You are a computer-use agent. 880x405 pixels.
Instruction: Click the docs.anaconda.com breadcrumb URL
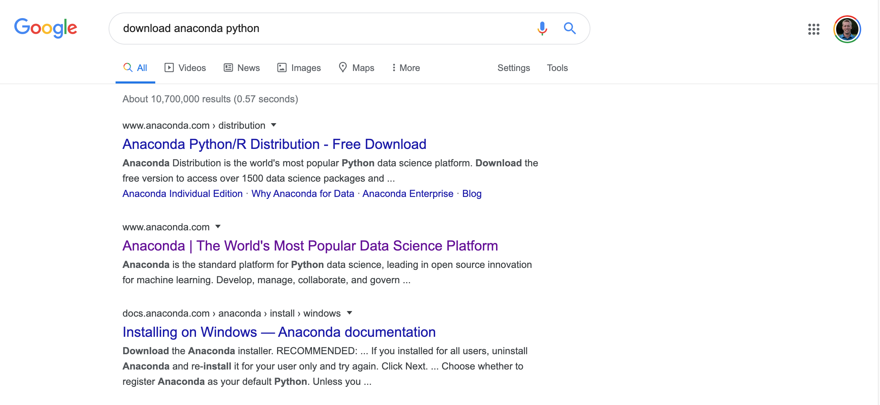click(231, 313)
